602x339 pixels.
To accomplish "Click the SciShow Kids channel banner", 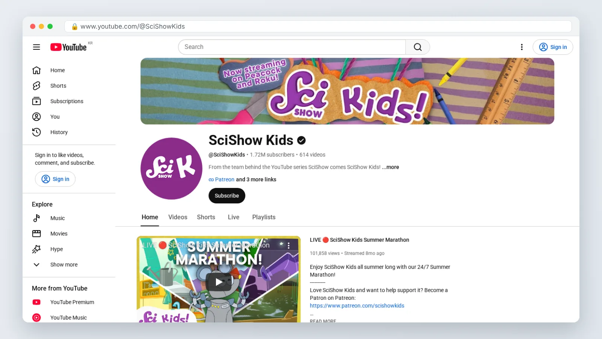I will (347, 91).
